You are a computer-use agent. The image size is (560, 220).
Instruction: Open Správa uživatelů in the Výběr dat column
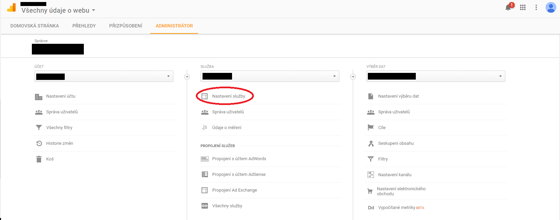coord(394,112)
